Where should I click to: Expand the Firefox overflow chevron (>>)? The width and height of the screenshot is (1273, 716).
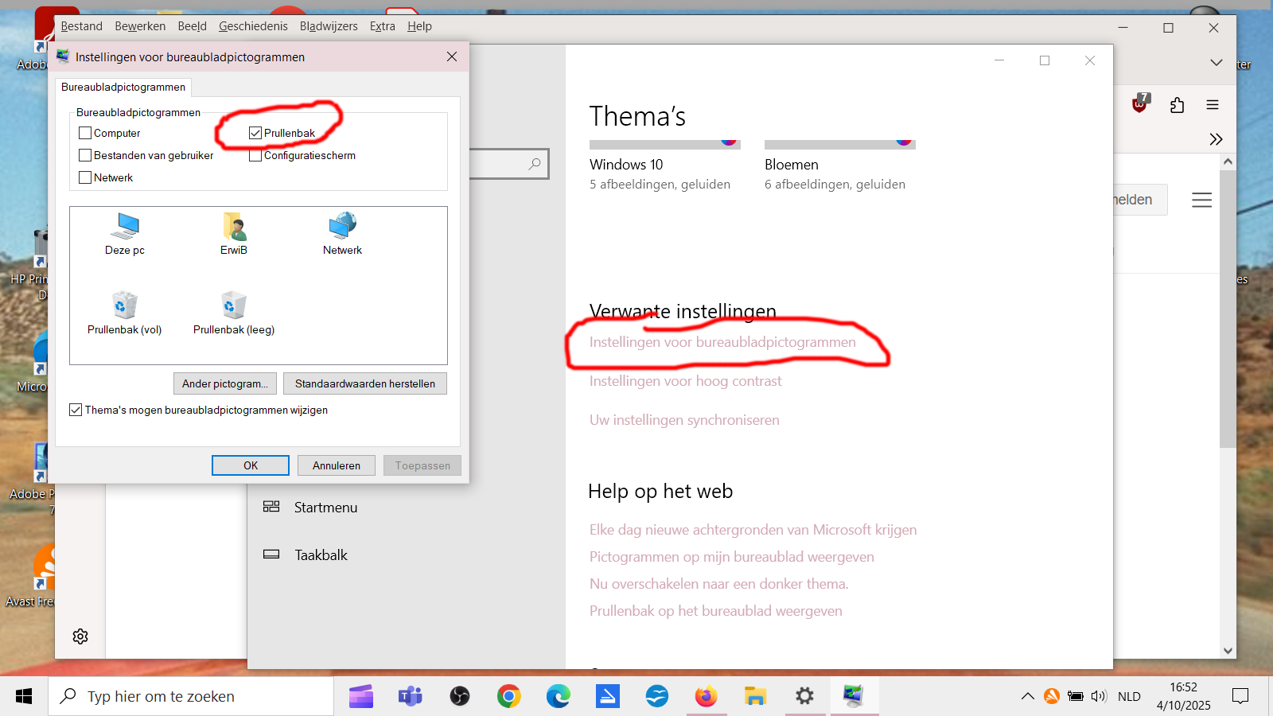pos(1216,139)
